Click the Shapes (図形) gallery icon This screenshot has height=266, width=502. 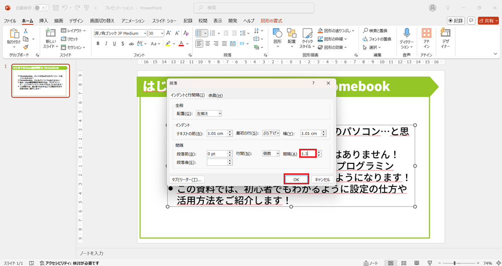(277, 33)
